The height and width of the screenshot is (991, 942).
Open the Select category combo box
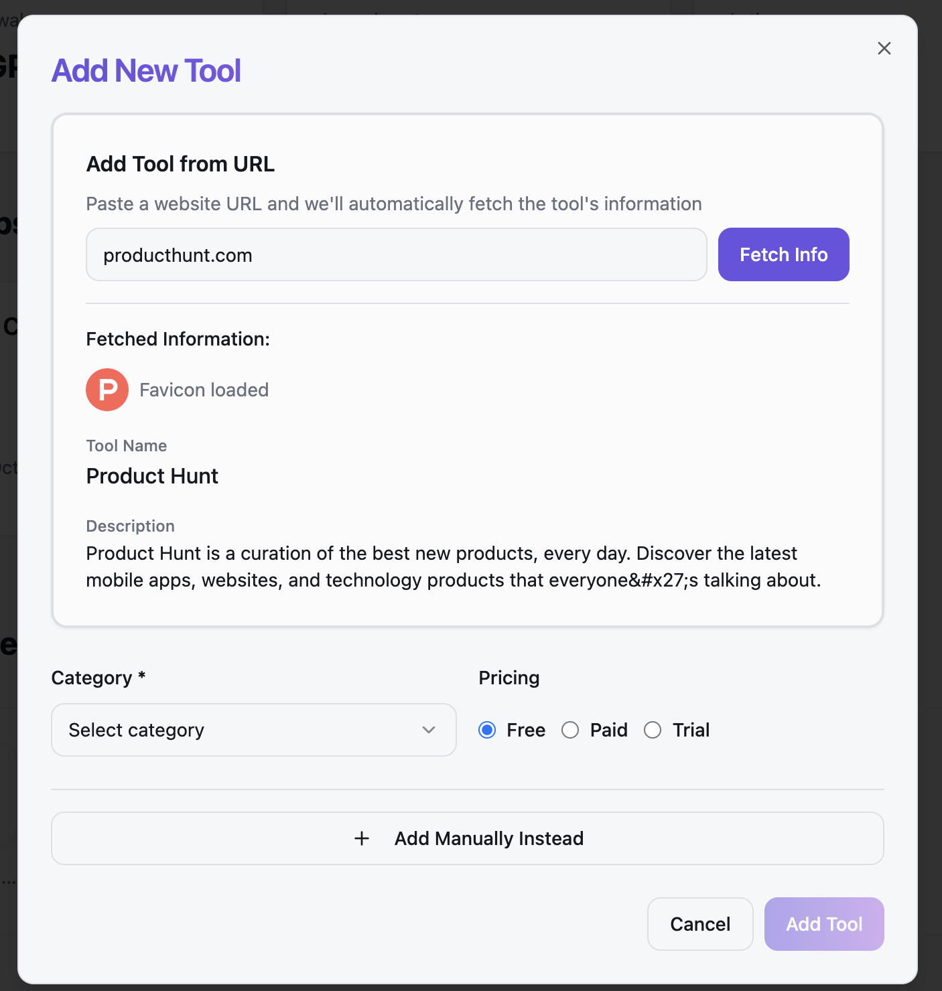point(253,730)
